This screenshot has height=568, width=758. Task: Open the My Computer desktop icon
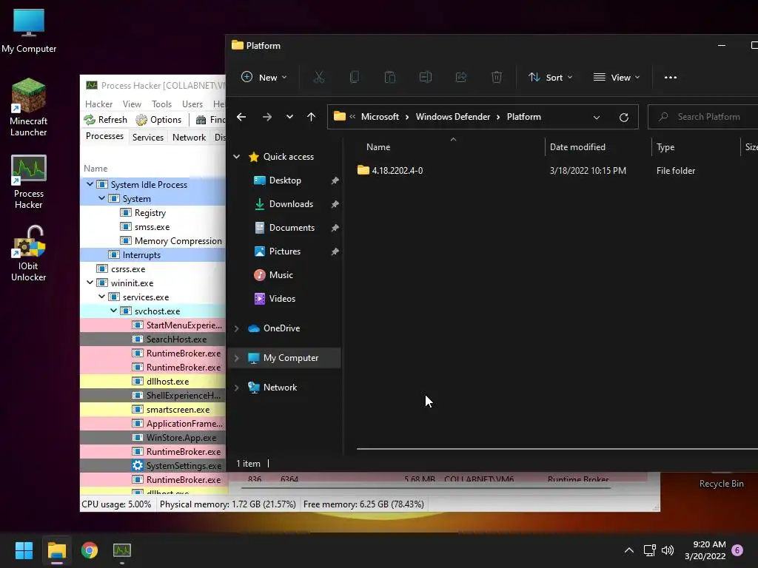[29, 31]
